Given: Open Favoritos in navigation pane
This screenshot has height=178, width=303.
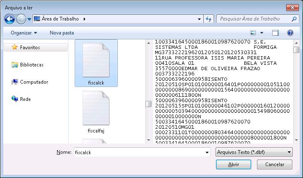Looking at the screenshot, I should [x=30, y=48].
